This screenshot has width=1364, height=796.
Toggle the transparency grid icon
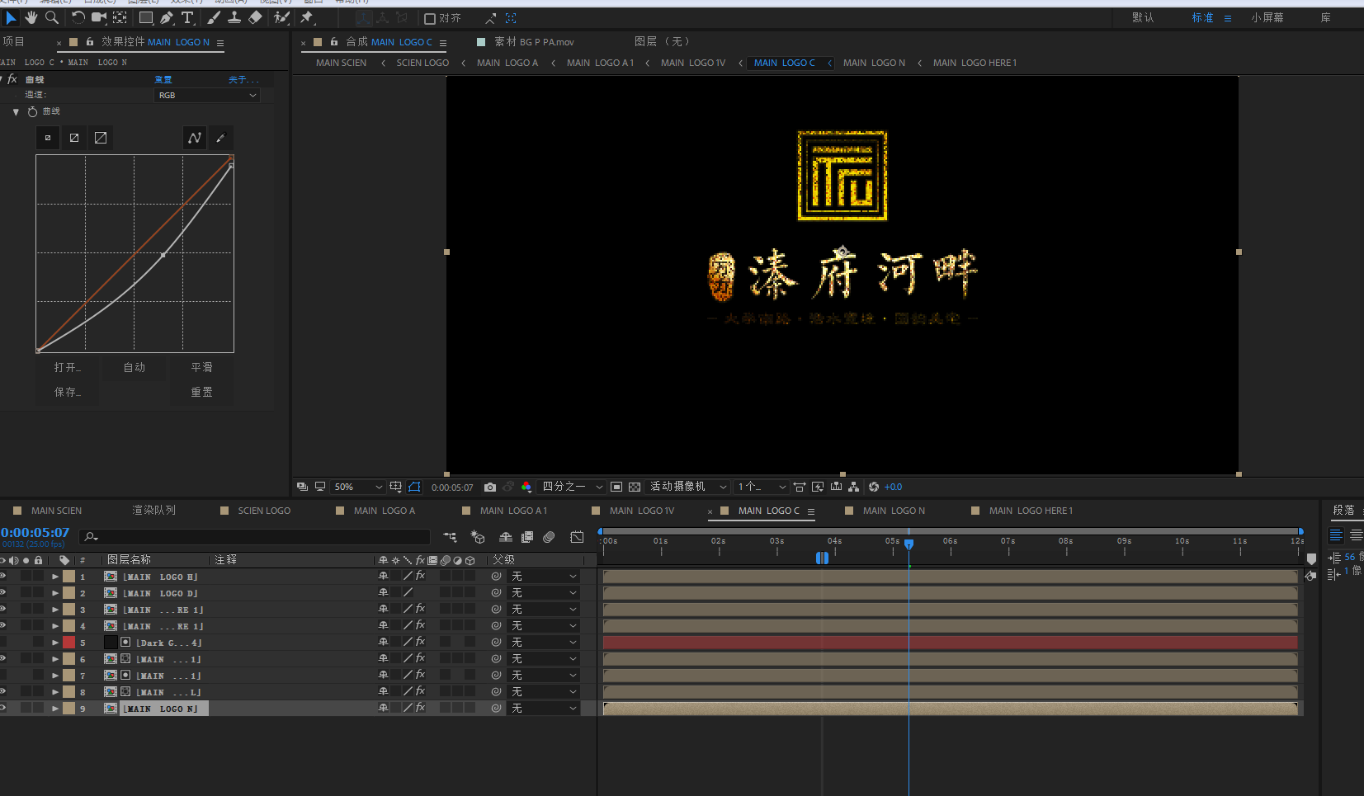(635, 487)
